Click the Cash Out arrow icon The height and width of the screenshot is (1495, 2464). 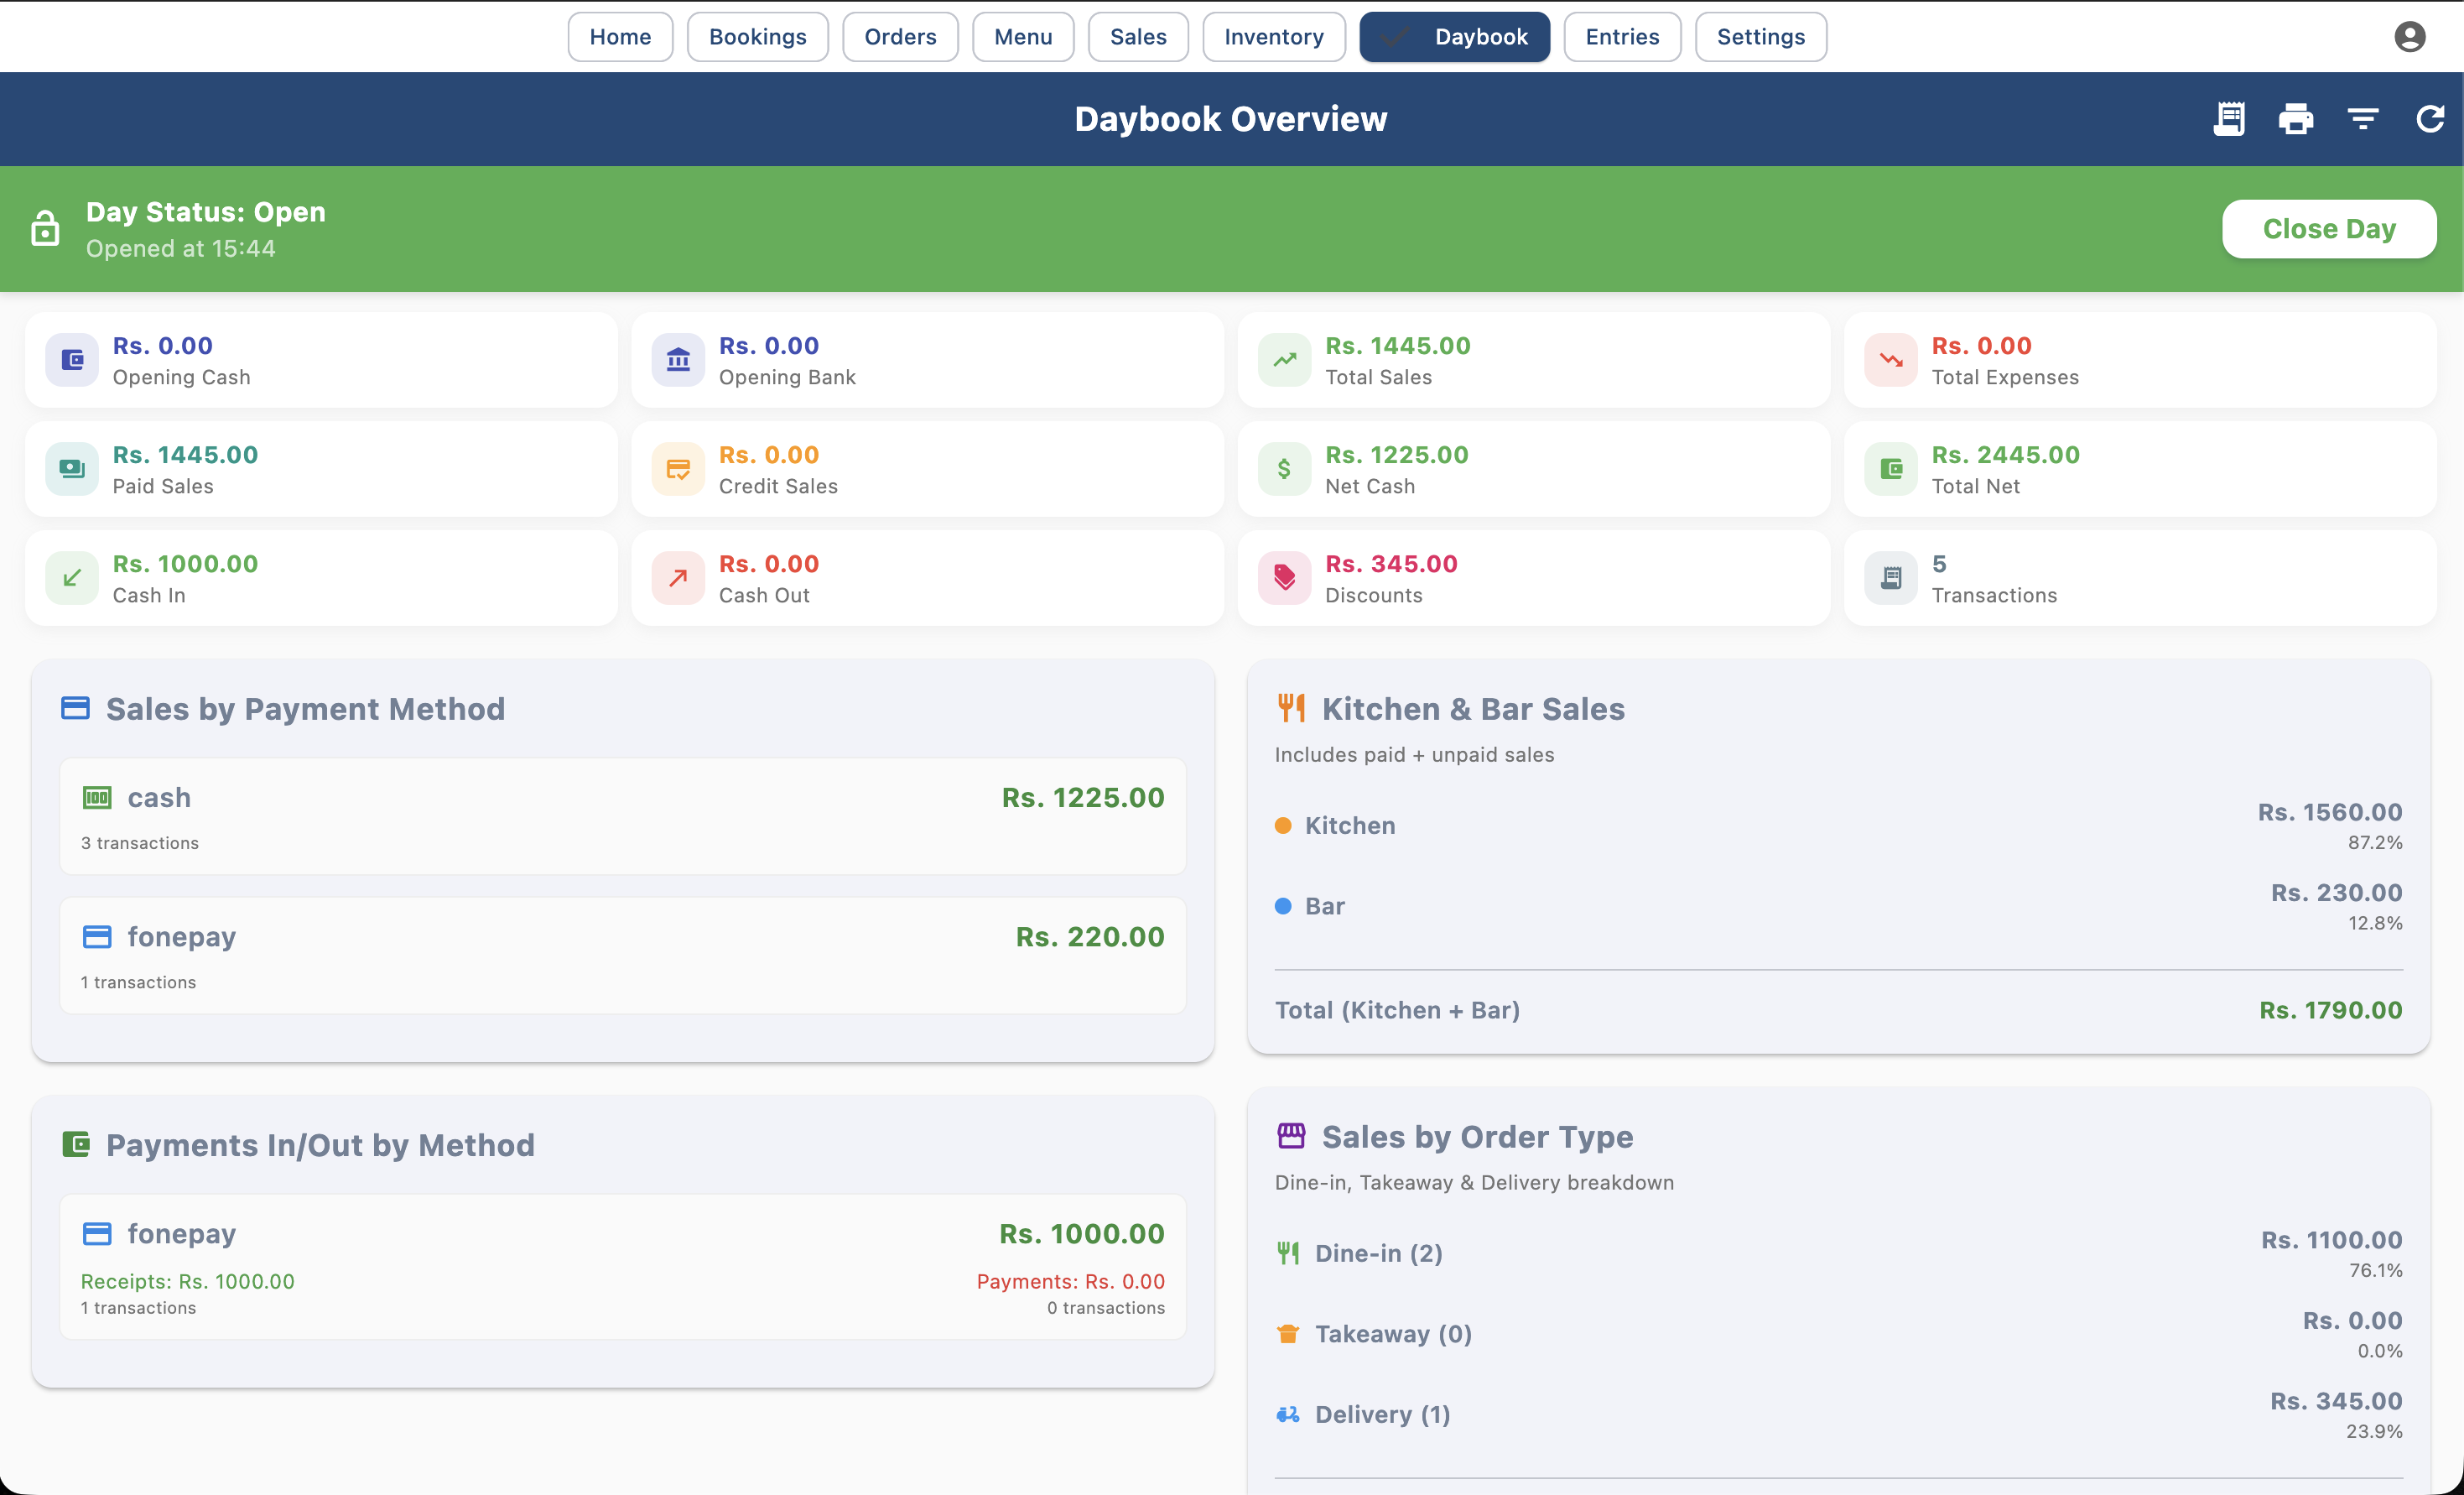coord(678,578)
